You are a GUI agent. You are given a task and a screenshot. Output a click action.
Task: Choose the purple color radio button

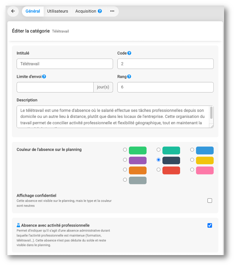[x=125, y=160]
